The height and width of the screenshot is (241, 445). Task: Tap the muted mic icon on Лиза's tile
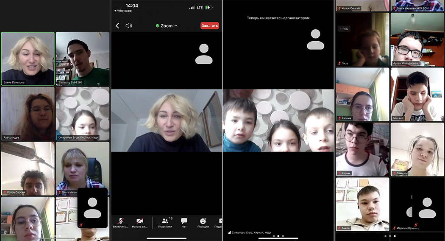click(339, 63)
